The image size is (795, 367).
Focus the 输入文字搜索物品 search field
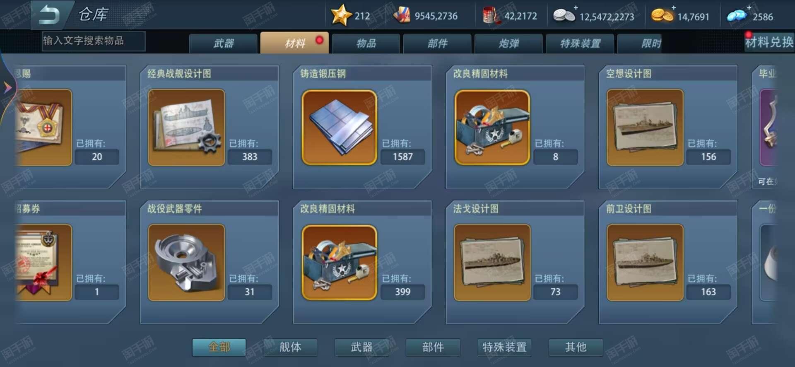pos(94,41)
